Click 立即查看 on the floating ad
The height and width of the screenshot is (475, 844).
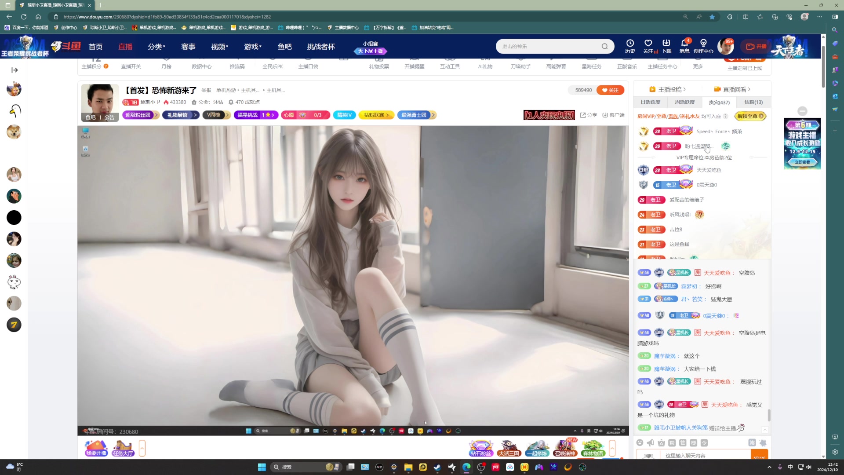[x=802, y=162]
